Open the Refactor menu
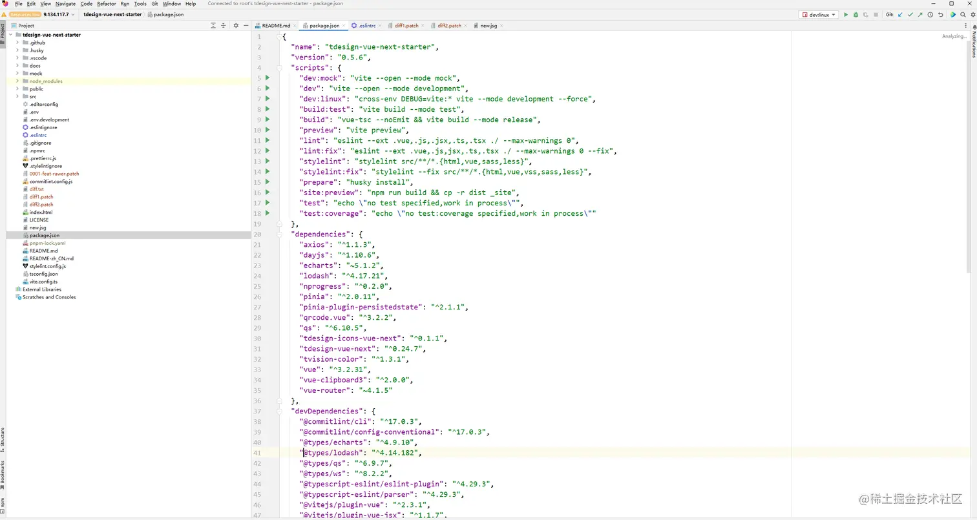 click(107, 4)
